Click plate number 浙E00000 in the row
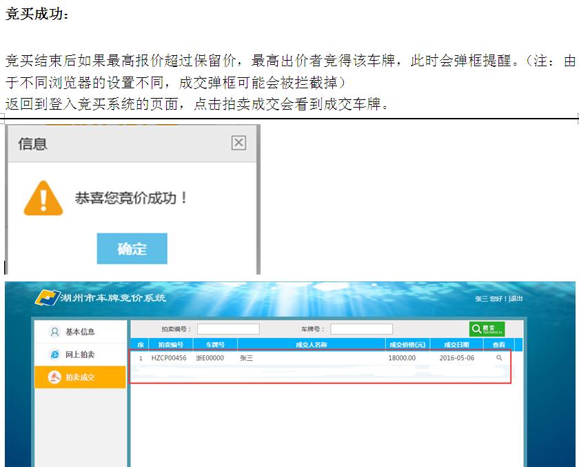579x467 pixels. [x=210, y=358]
